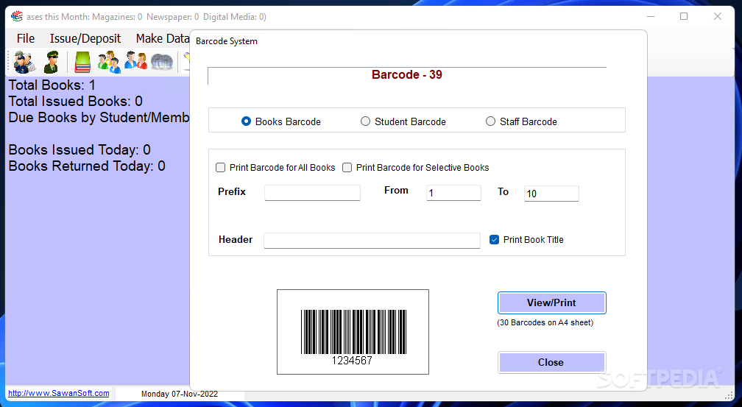Click the gray globes toolbar icon
Viewport: 742px width, 407px height.
point(162,62)
